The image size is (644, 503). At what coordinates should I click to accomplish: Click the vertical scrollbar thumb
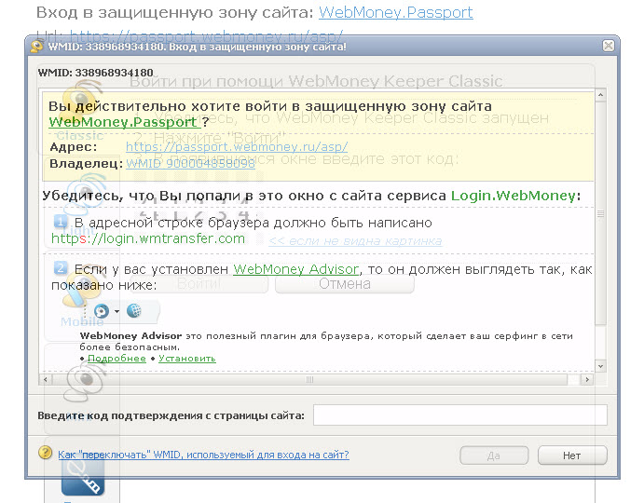pyautogui.click(x=600, y=213)
